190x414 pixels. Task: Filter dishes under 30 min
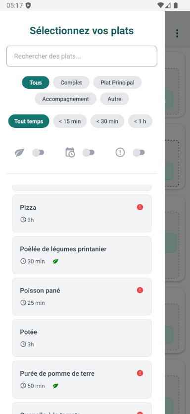(107, 121)
